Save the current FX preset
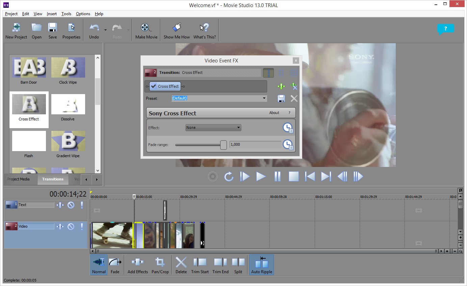The image size is (467, 286). tap(281, 98)
